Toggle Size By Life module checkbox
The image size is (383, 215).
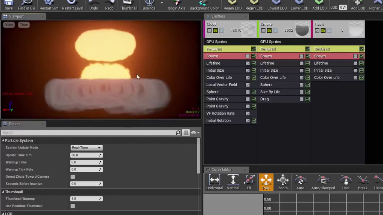point(302,92)
